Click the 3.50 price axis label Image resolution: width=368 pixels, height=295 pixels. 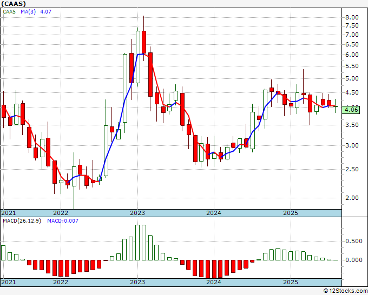(352, 125)
